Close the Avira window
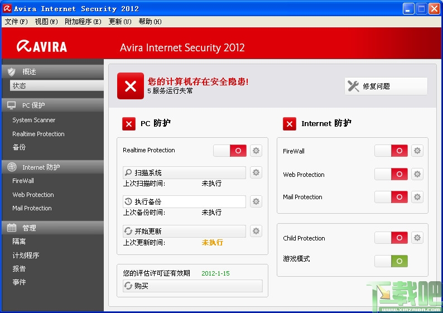 [x=434, y=8]
